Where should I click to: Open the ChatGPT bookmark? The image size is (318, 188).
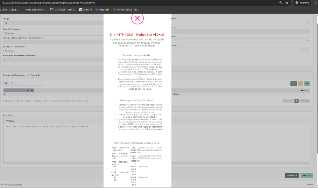[86, 10]
